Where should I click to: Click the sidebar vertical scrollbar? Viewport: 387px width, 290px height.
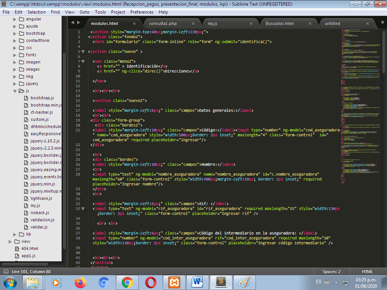(64, 151)
